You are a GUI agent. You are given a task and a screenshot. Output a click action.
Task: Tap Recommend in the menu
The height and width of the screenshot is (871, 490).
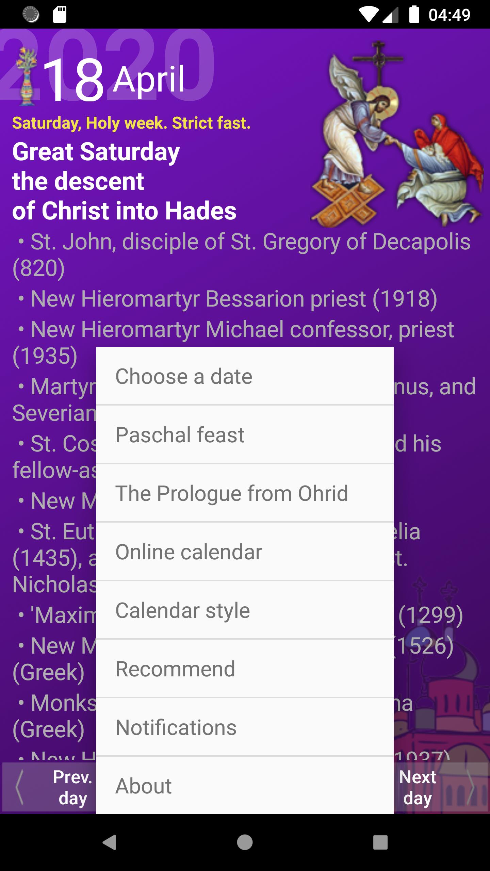pyautogui.click(x=244, y=669)
